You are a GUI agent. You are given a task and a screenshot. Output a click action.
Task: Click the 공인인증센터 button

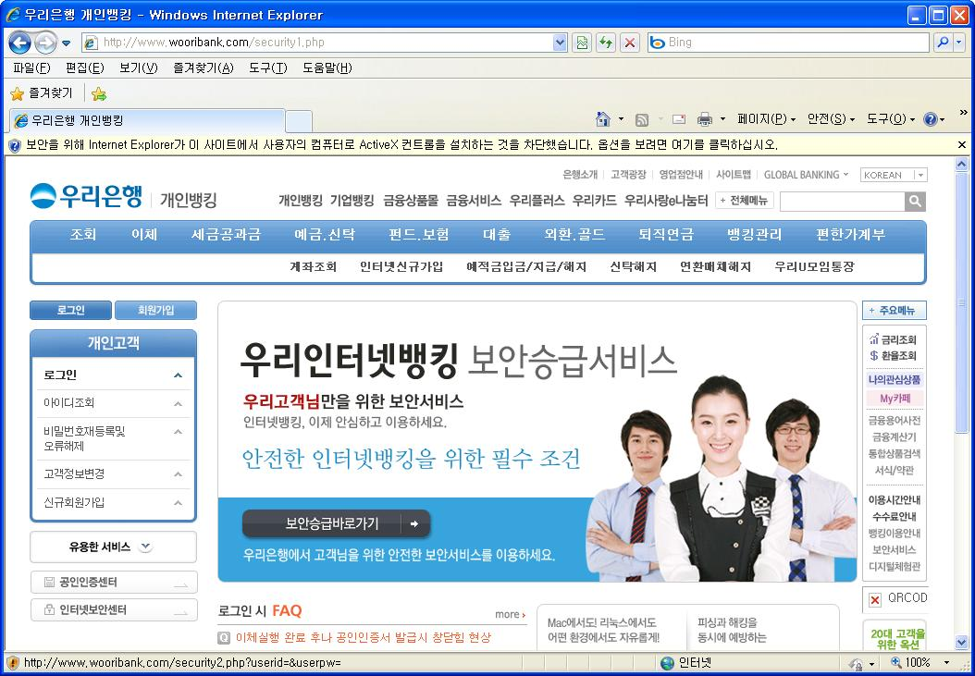[114, 582]
